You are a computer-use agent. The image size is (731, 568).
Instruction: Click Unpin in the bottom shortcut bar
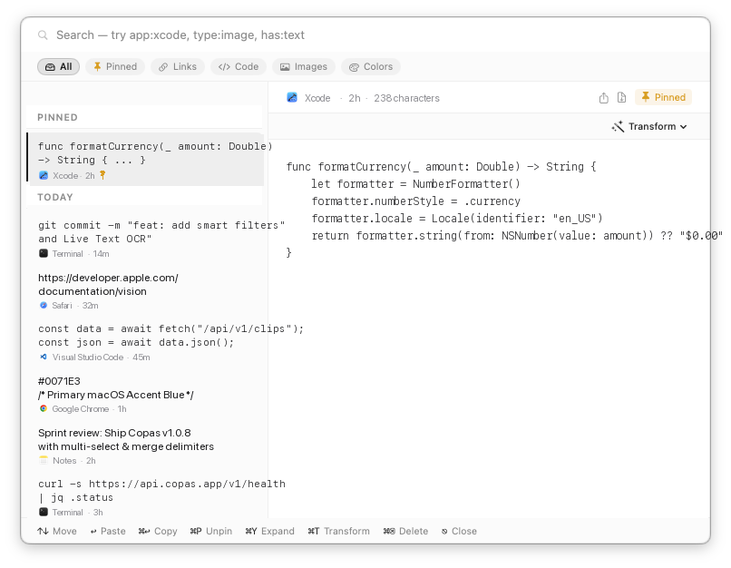(210, 531)
